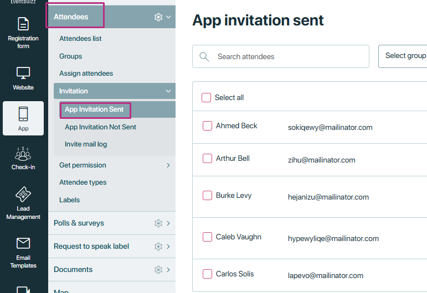The image size is (427, 293).
Task: Go to Attendees list
Action: 80,39
